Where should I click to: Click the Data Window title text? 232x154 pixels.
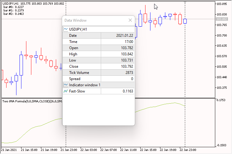[x=76, y=20]
